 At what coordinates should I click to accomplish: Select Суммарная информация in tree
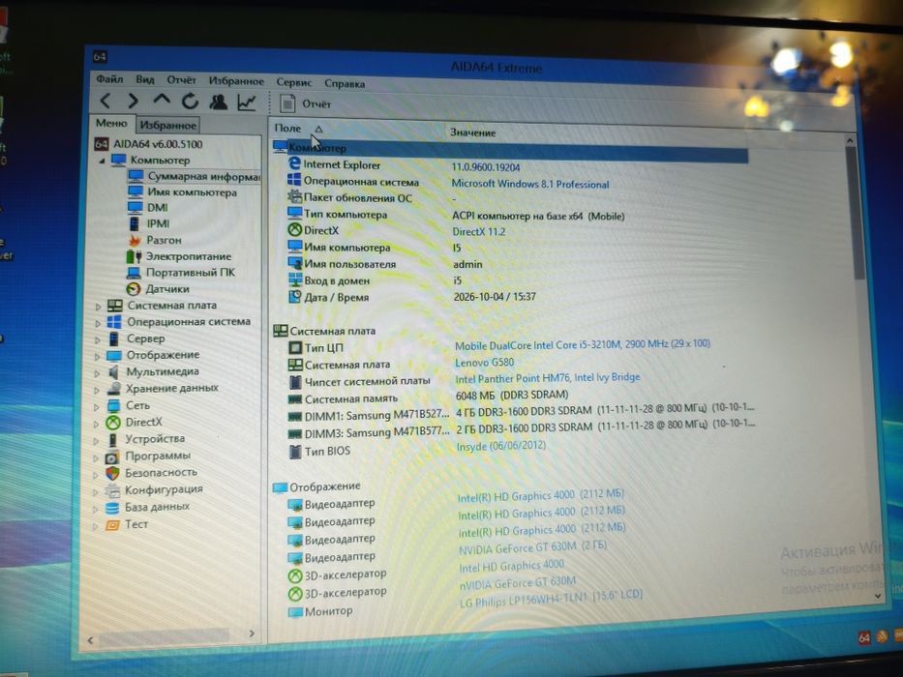click(x=195, y=176)
